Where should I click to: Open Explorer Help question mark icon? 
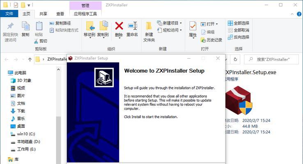tap(299, 14)
